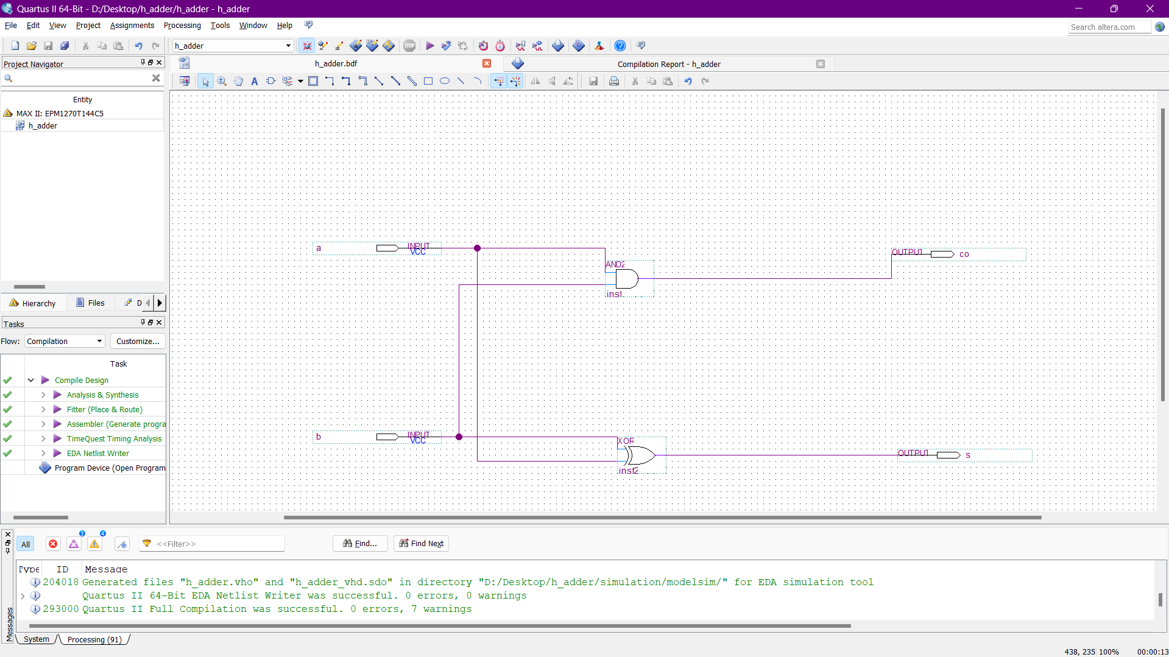
Task: Click the Save All icon
Action: tap(65, 46)
